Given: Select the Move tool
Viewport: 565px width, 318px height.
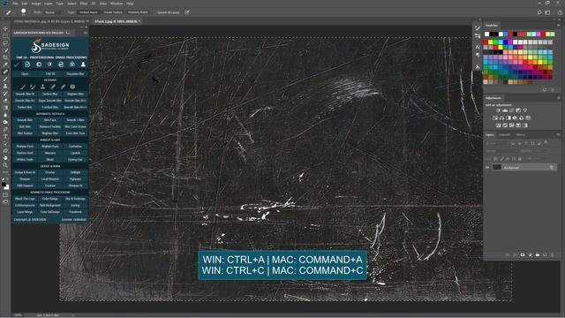Looking at the screenshot, I should coord(5,28).
